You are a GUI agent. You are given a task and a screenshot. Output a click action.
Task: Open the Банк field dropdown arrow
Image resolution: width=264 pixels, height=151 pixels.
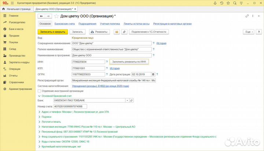[x=127, y=100]
